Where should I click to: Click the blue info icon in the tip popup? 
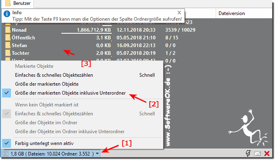pyautogui.click(x=7, y=14)
